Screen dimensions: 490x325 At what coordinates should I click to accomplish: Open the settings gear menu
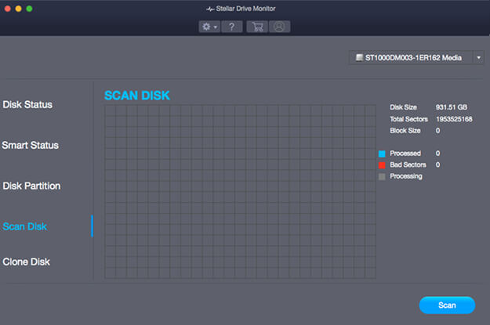click(x=209, y=27)
